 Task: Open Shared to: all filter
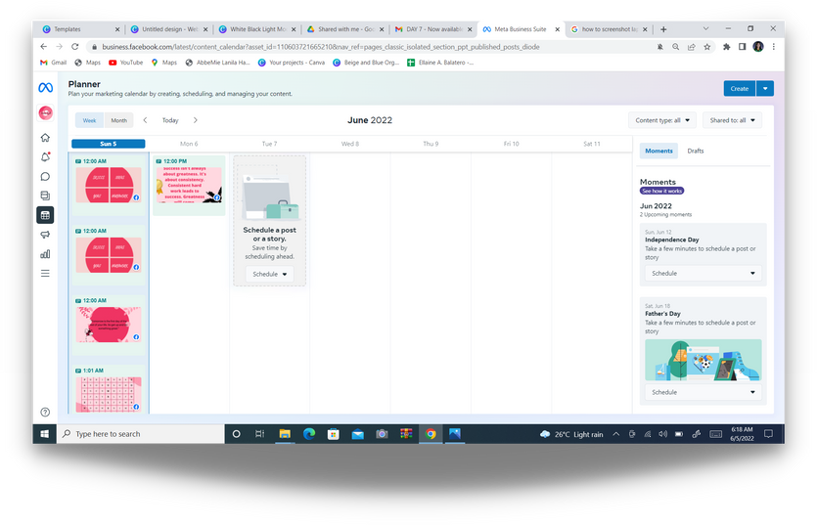coord(732,120)
